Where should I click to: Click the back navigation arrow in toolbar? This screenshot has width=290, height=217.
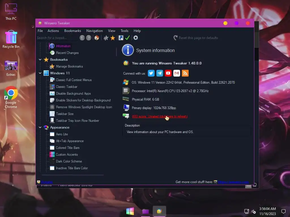click(82, 38)
